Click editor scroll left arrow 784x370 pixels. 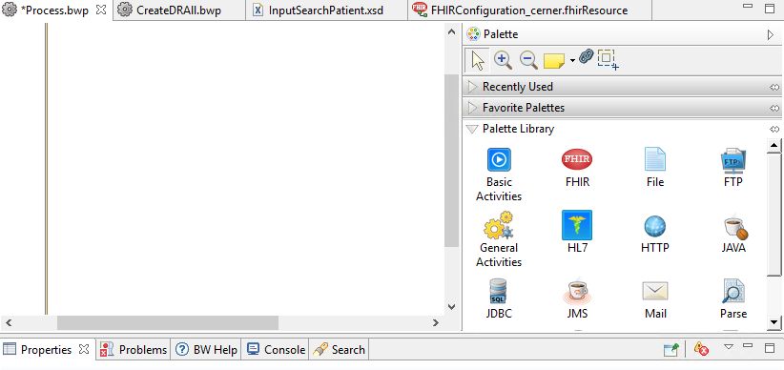pos(8,323)
